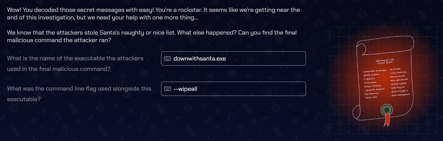Click the keyboard icon beside downwithsanta.exe
443x141 pixels.
[167, 59]
